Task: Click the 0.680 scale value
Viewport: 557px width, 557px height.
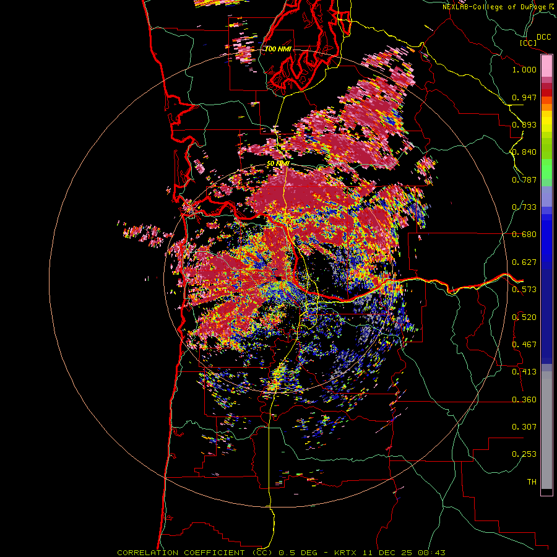Action: tap(524, 235)
